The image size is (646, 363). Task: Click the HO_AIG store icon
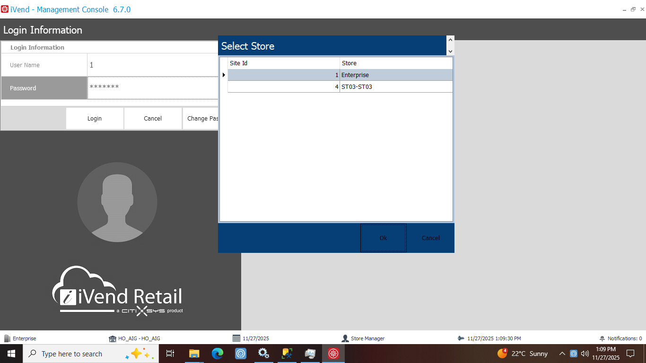(113, 338)
